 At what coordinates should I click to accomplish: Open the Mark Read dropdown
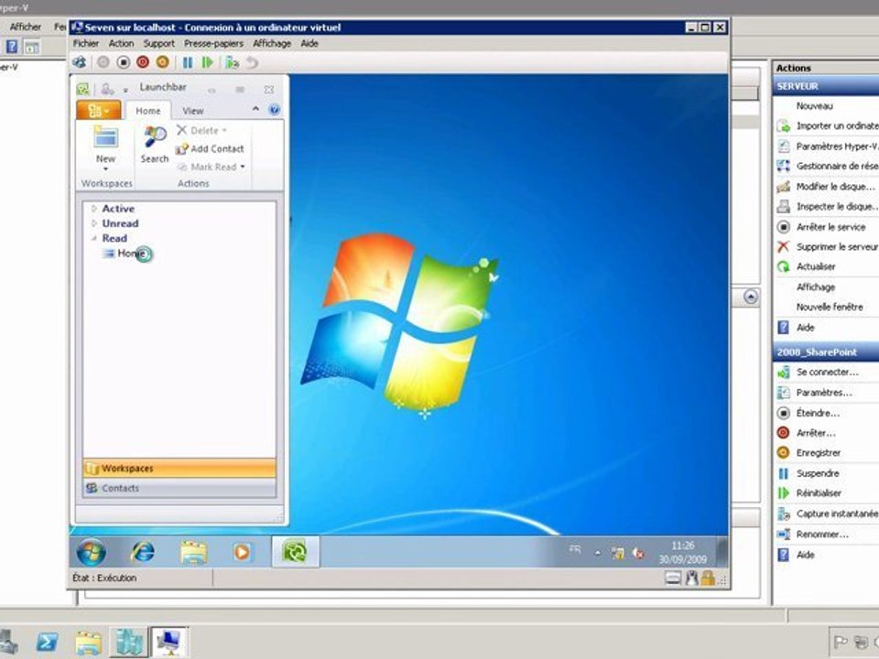click(212, 167)
